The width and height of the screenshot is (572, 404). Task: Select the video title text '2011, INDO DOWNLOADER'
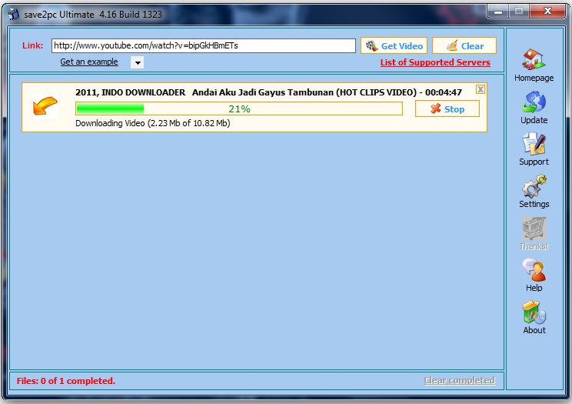click(x=130, y=92)
